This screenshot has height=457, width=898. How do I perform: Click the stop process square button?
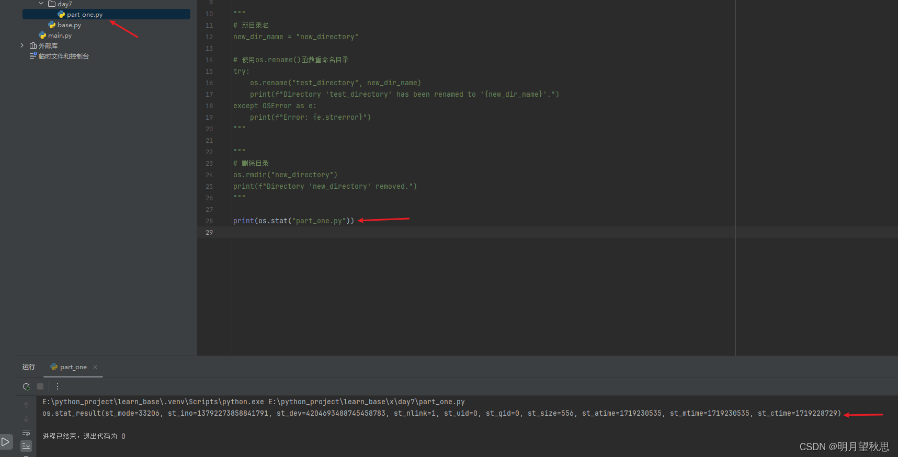click(40, 386)
